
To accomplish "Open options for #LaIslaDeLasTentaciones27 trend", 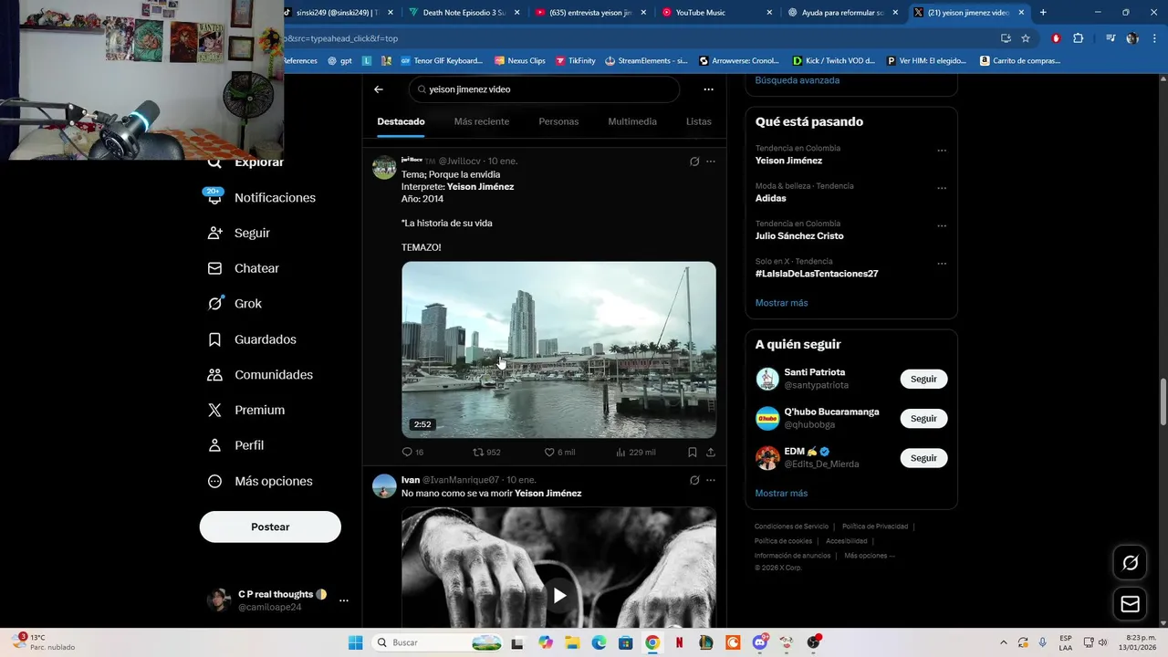I will pos(942,264).
